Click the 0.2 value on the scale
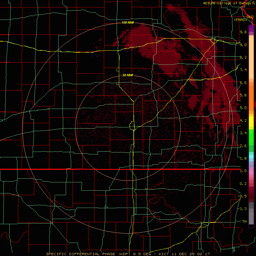The height and width of the screenshot is (256, 256). point(243,184)
